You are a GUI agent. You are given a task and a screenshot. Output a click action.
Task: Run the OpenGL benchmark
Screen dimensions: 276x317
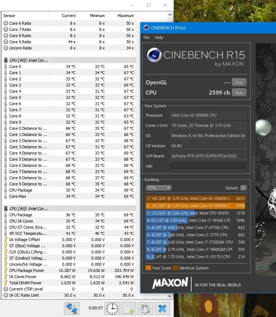coord(239,82)
